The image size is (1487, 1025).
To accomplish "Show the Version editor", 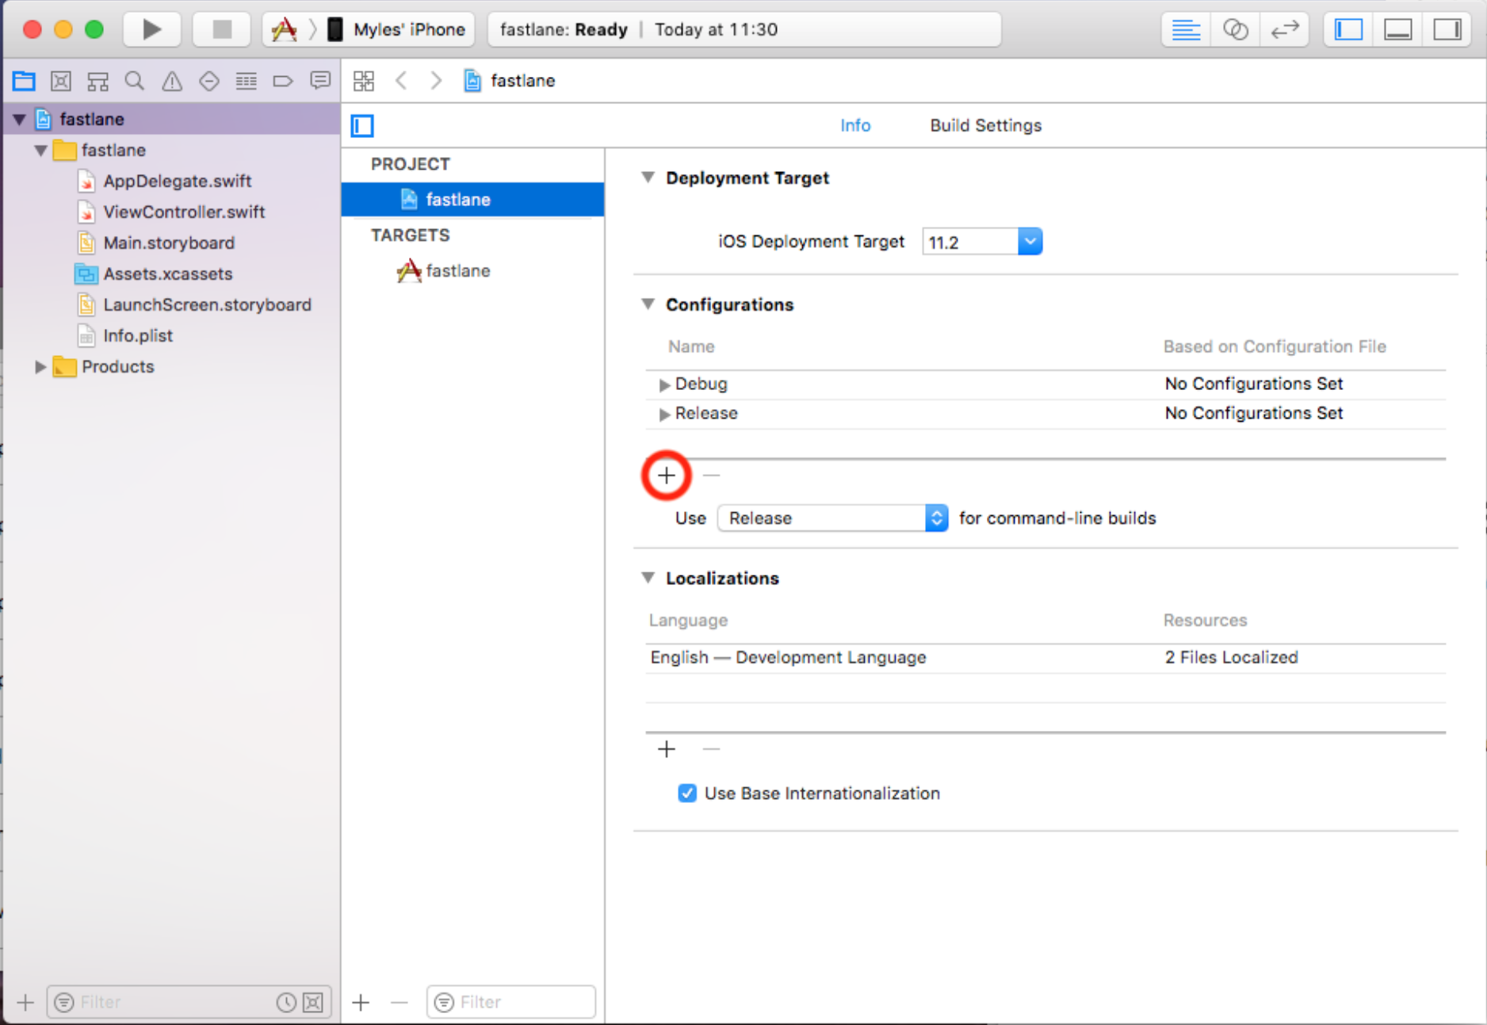I will coord(1284,30).
